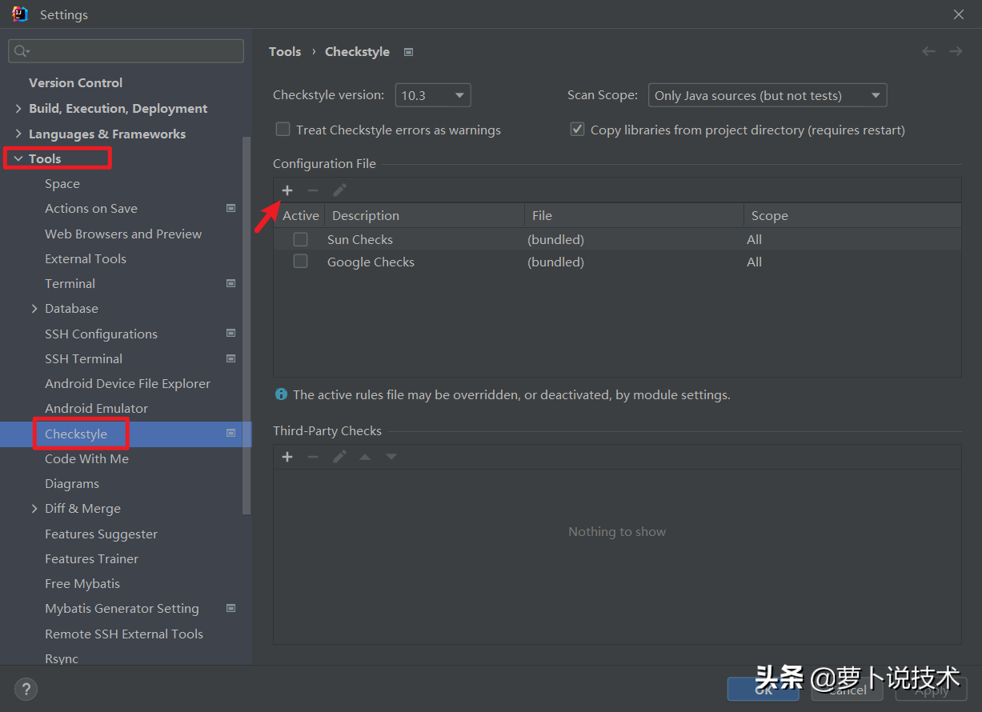Select Features Trainer item
This screenshot has width=982, height=712.
91,558
